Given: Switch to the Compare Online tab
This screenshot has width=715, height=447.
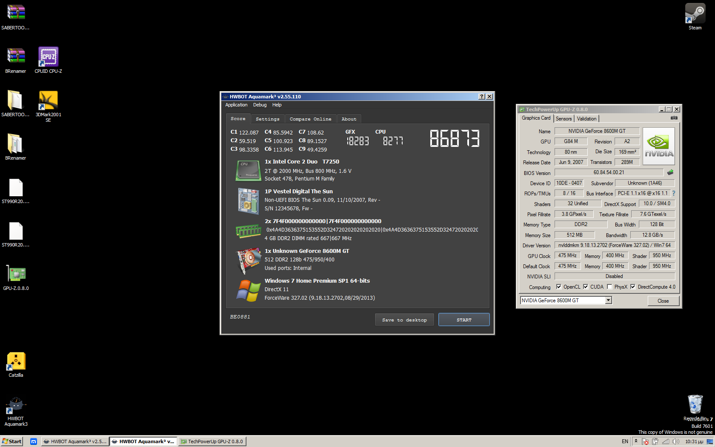Looking at the screenshot, I should [x=310, y=119].
